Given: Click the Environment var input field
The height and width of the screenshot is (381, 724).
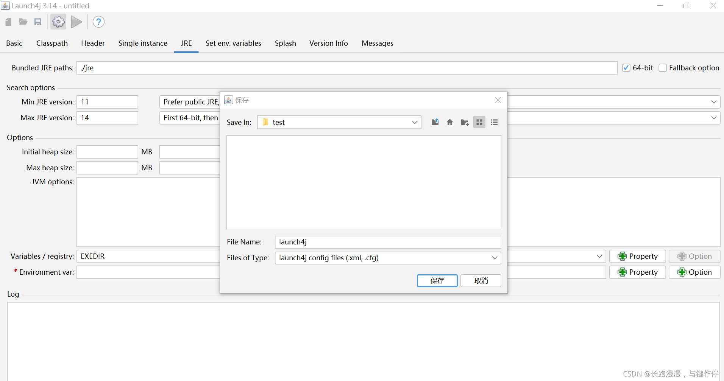Looking at the screenshot, I should (148, 272).
